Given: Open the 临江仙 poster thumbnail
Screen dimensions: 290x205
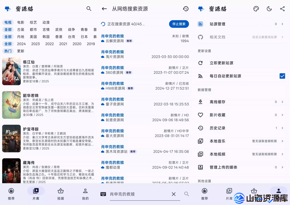Looking at the screenshot, I should 11,71.
